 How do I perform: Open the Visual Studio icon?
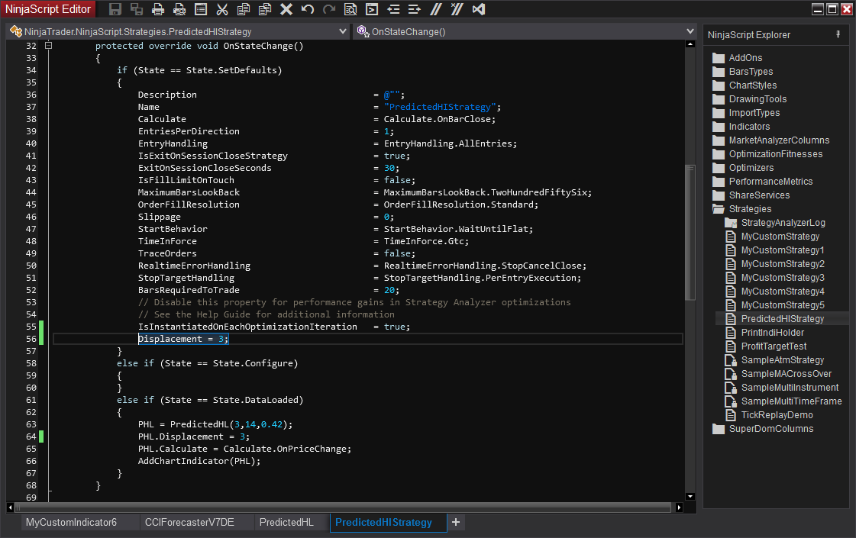(479, 9)
